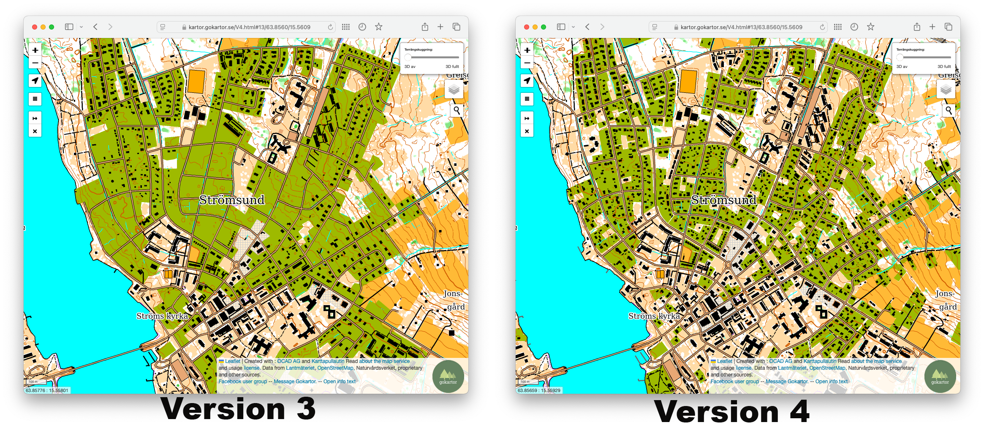Open a new tab in Version 4 window
984x425 pixels.
932,27
